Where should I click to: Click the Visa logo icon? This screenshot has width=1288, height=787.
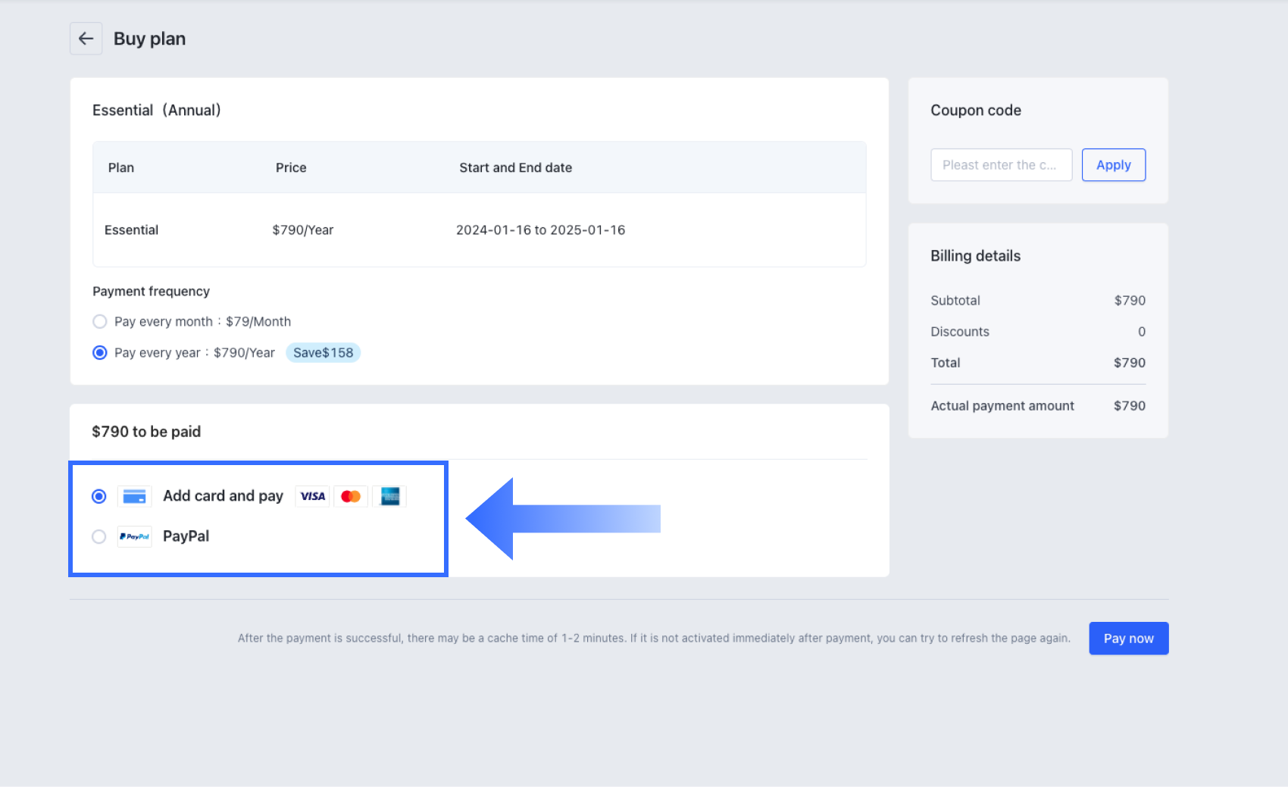pyautogui.click(x=312, y=496)
